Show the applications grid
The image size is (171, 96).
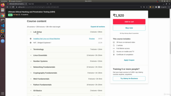click(x=3, y=93)
